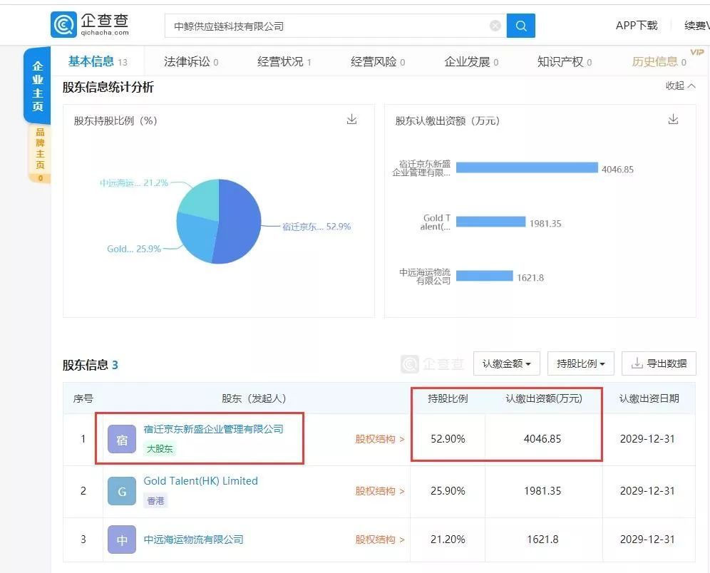Click the pie label 中远海运... 21.2%
The height and width of the screenshot is (573, 710).
pos(134,183)
